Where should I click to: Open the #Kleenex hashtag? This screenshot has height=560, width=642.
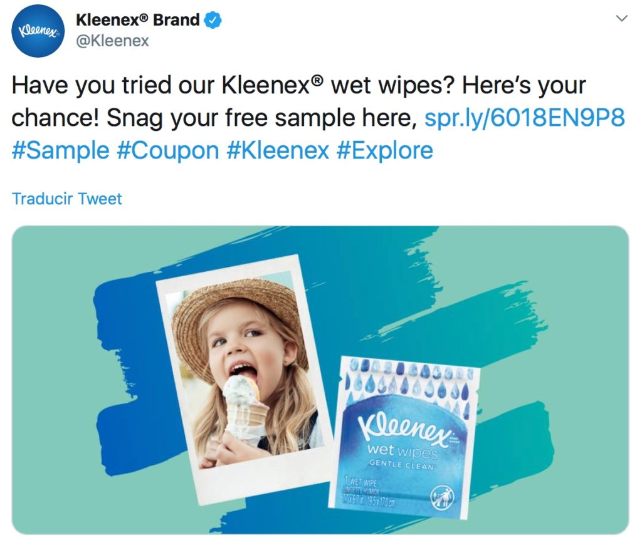pos(278,150)
